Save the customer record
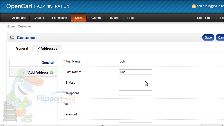224x126 pixels. (208, 38)
